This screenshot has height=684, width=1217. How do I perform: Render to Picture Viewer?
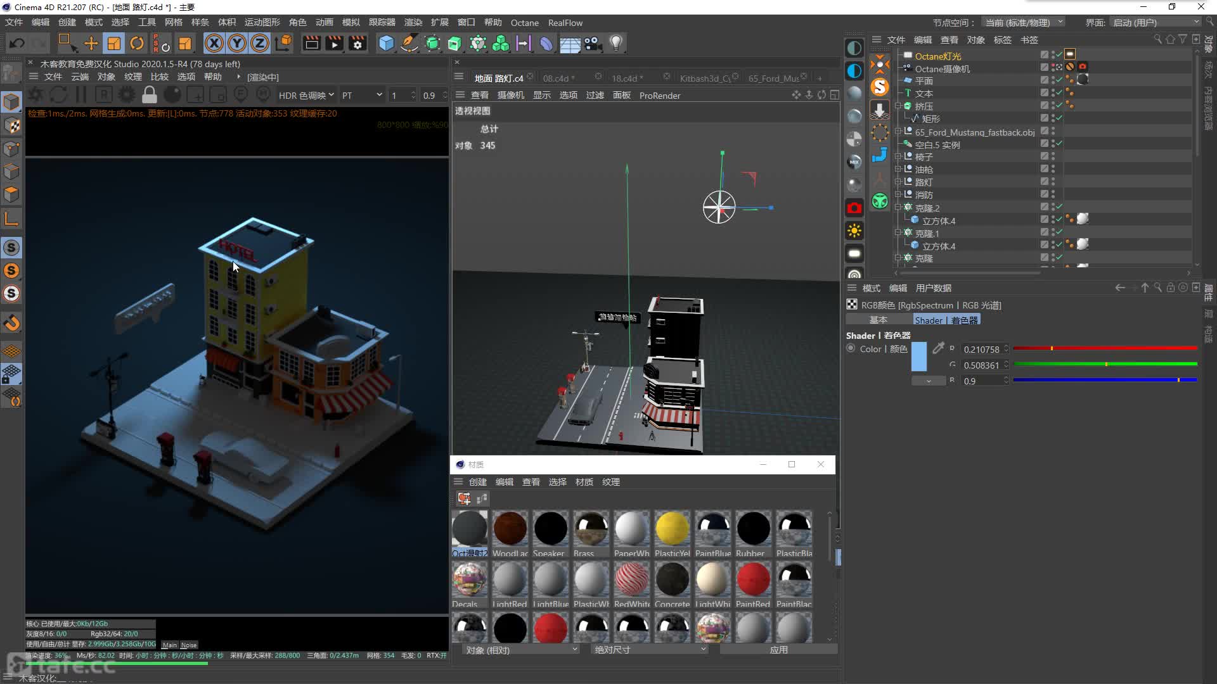point(334,43)
